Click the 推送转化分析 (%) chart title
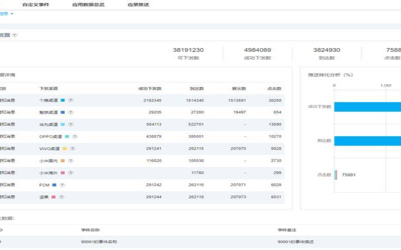Screen dimensions: 401x250 [x=330, y=74]
